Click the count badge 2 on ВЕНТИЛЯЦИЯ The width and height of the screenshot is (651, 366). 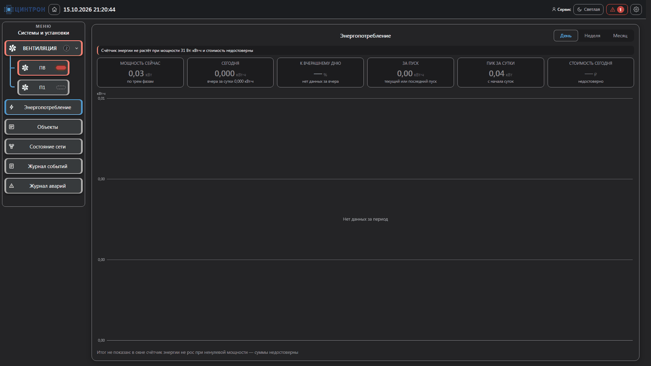tap(66, 48)
